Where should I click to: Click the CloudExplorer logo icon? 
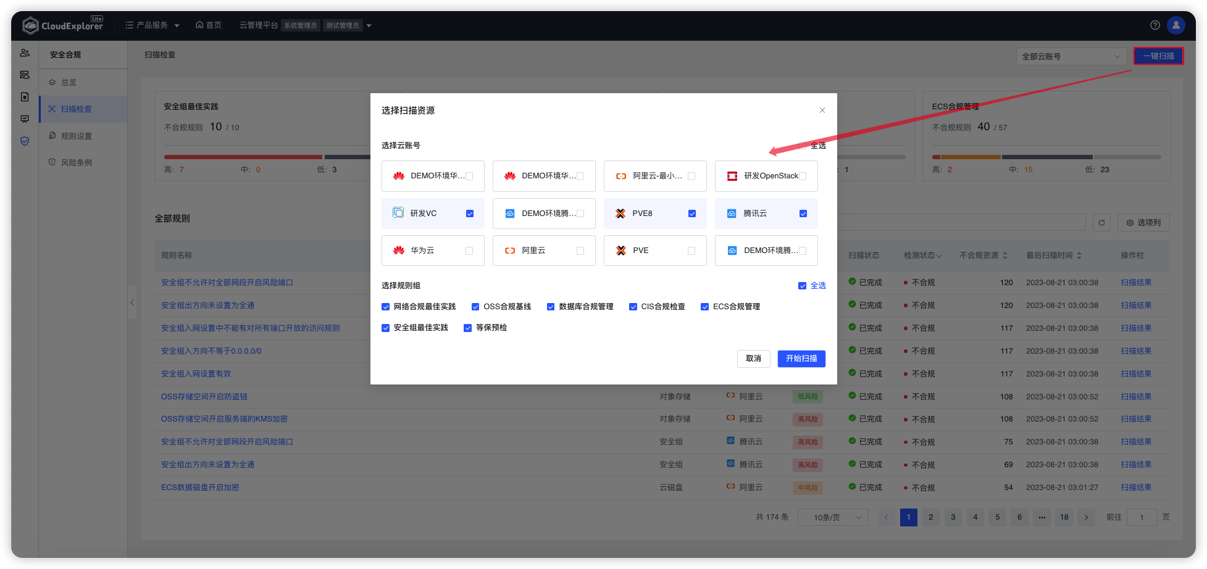(30, 25)
